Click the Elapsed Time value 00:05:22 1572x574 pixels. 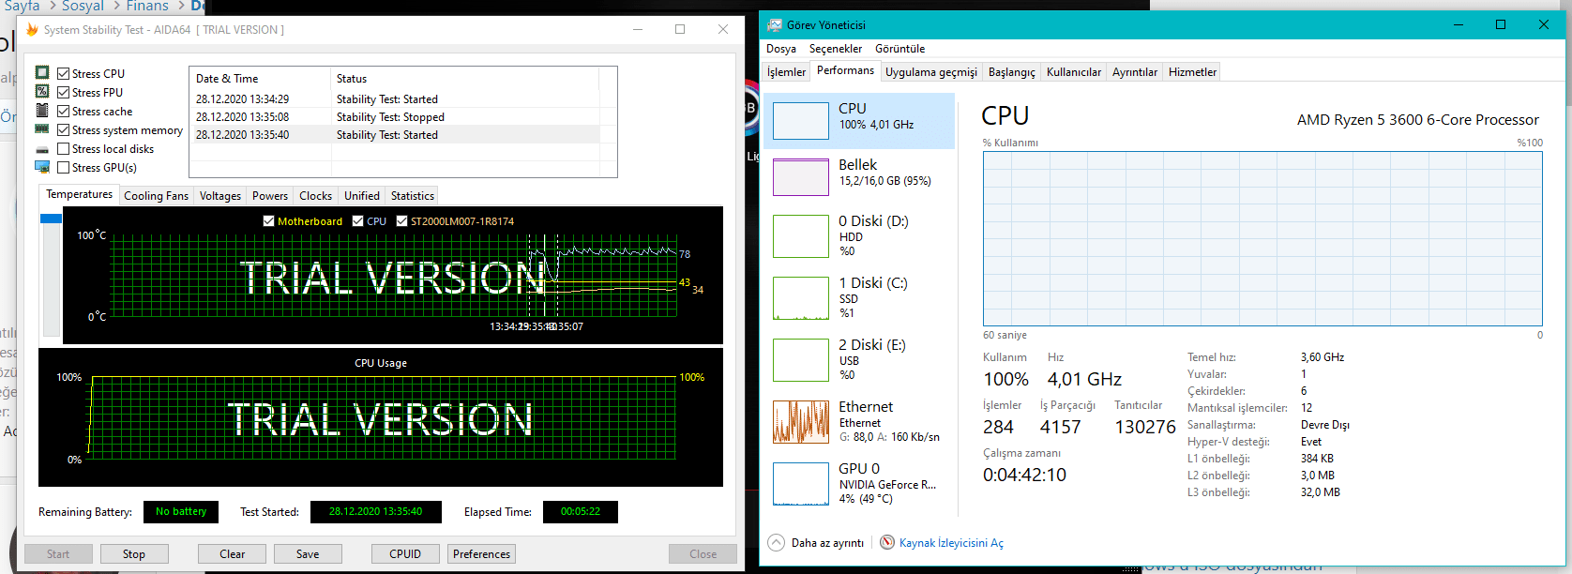tap(581, 512)
